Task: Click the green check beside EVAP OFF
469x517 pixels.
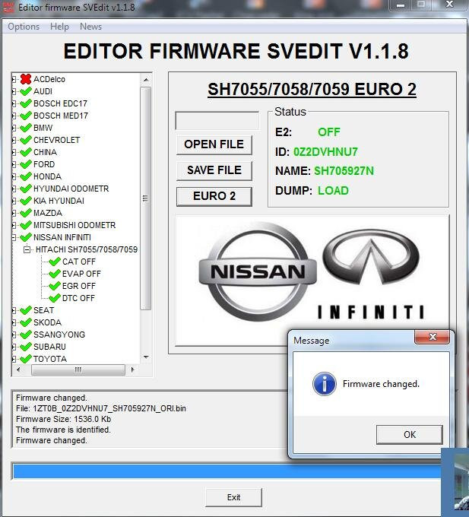Action: point(55,274)
